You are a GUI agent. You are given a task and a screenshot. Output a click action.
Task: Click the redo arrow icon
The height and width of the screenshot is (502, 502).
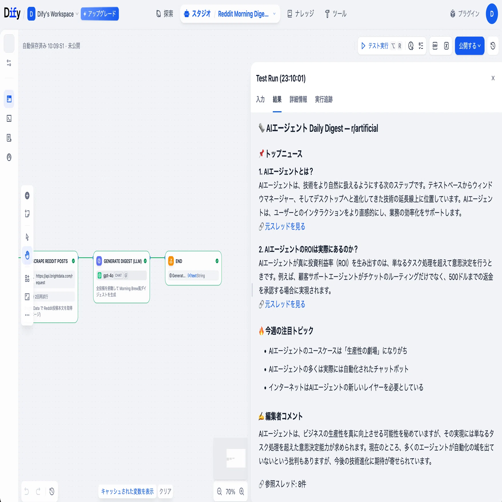pos(38,491)
